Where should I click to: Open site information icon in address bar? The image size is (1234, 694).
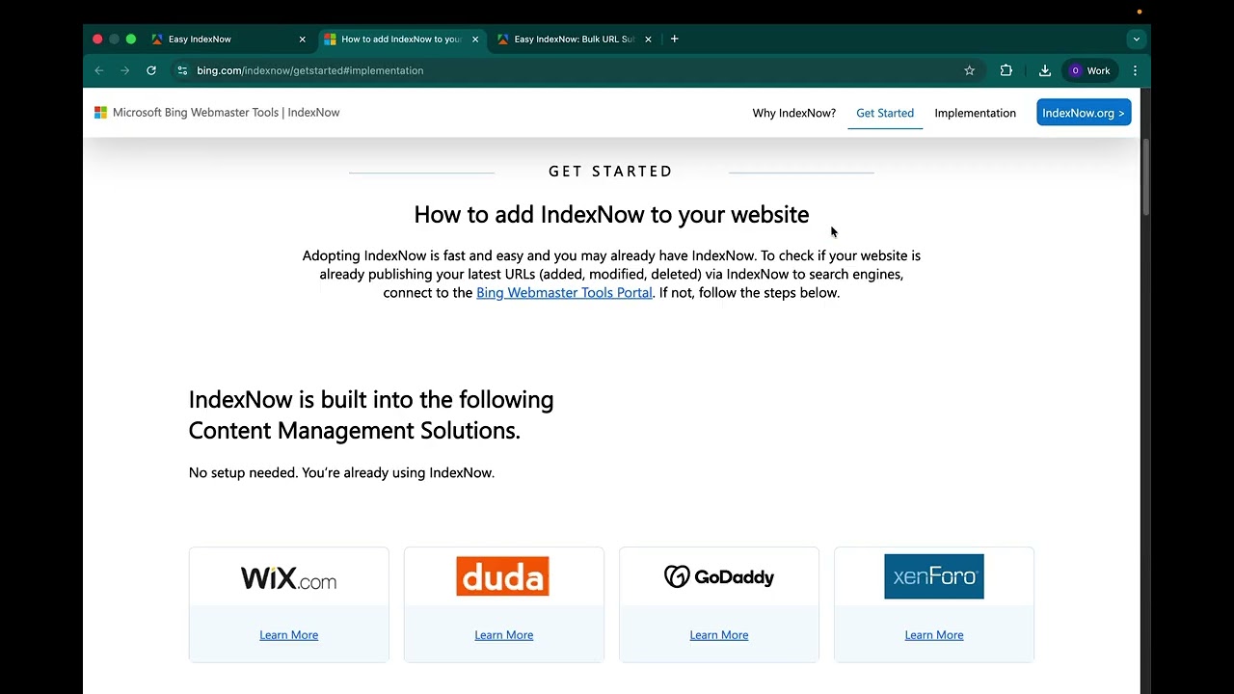click(x=182, y=70)
